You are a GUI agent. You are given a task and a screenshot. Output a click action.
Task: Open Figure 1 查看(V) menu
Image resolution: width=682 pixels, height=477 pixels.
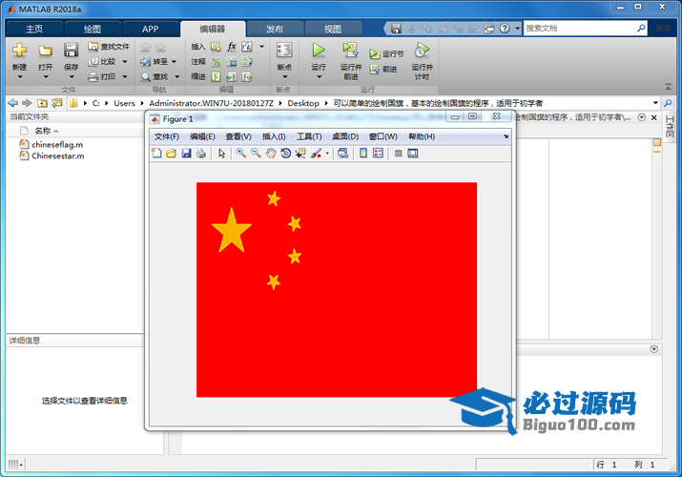[238, 136]
